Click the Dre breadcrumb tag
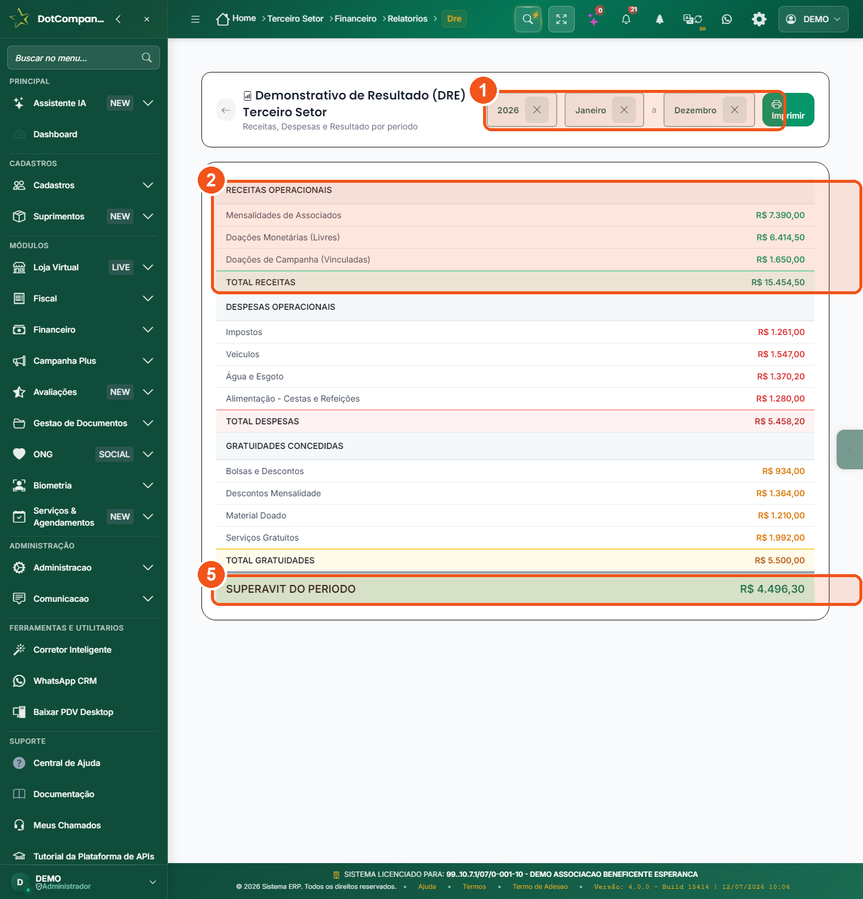Screen dimensions: 863x899 (454, 19)
